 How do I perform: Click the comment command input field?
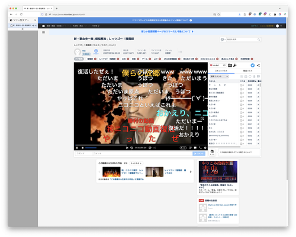[84, 154]
